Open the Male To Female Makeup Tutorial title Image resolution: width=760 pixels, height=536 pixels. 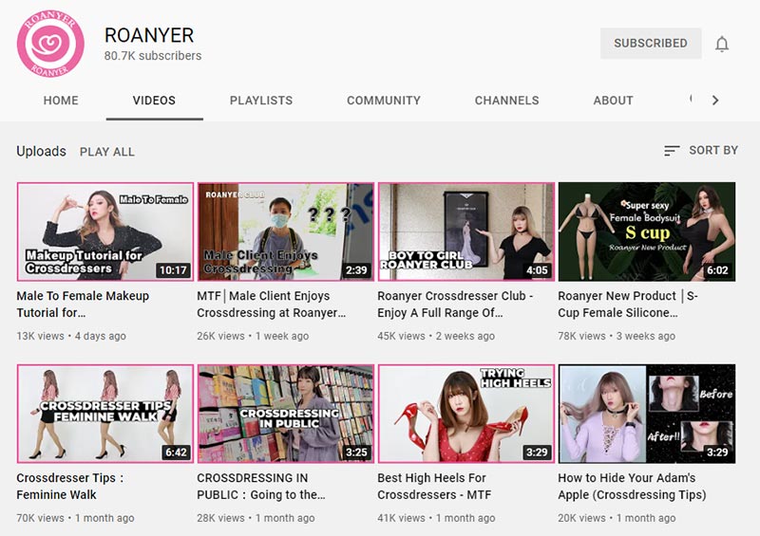pyautogui.click(x=83, y=304)
